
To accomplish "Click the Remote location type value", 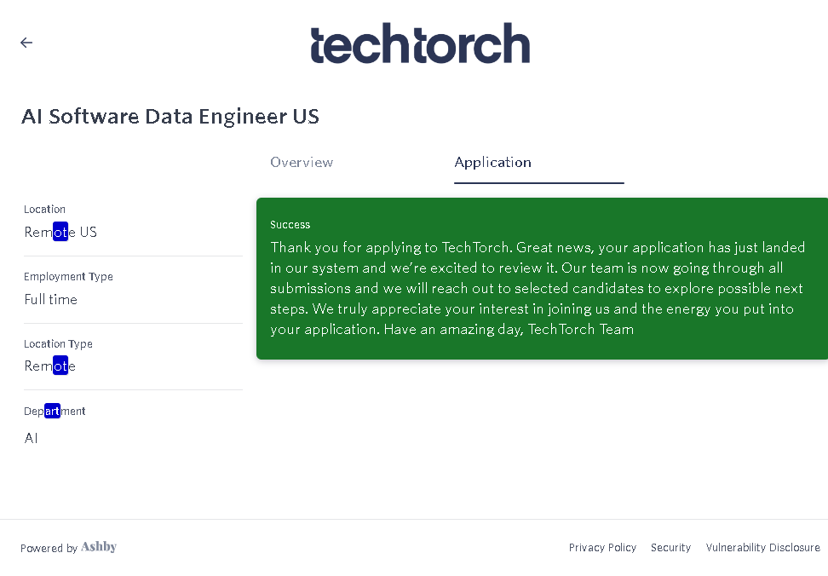I will [49, 366].
